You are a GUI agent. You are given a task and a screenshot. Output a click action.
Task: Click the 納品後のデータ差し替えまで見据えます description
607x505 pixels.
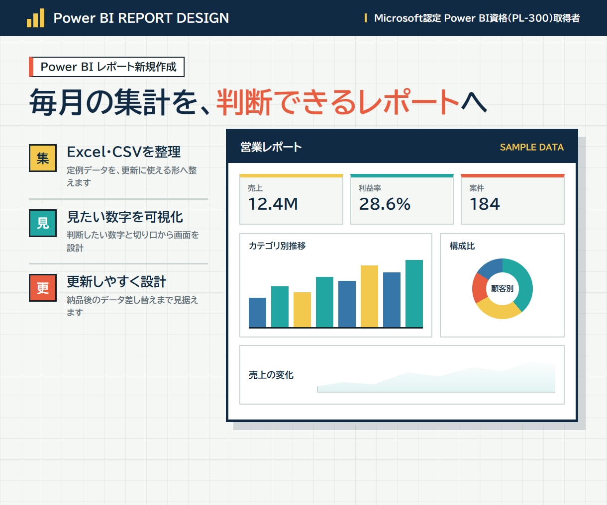[132, 306]
